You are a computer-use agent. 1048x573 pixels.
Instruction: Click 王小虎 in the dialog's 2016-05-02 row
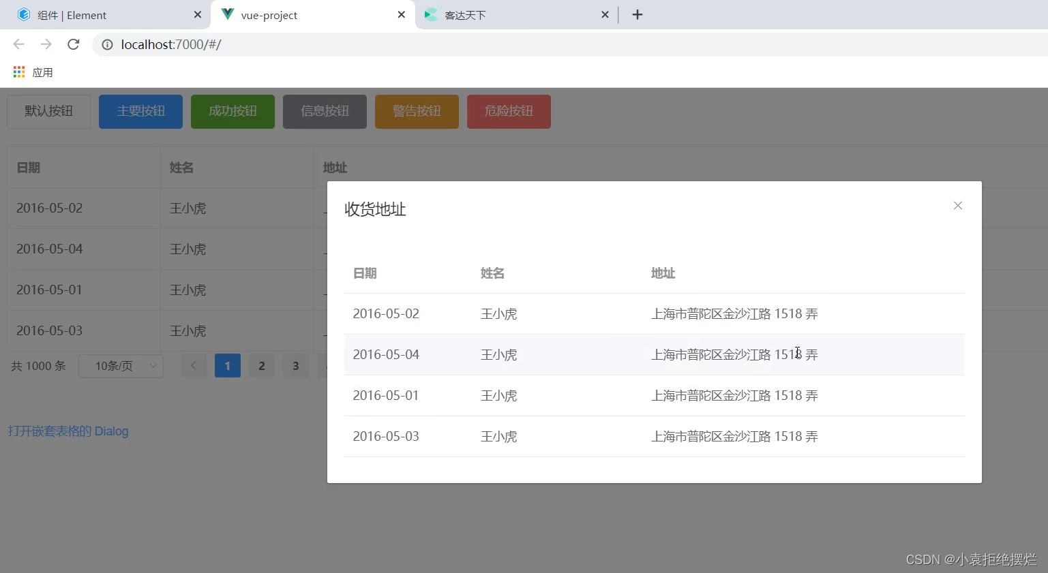coord(498,314)
